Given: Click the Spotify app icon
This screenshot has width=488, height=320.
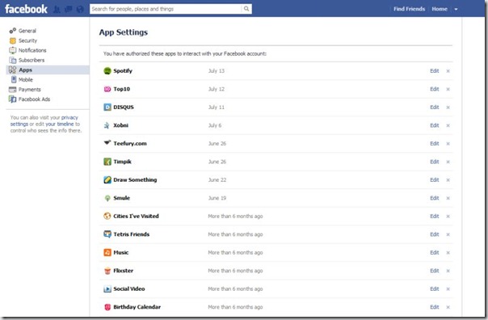Looking at the screenshot, I should [107, 71].
